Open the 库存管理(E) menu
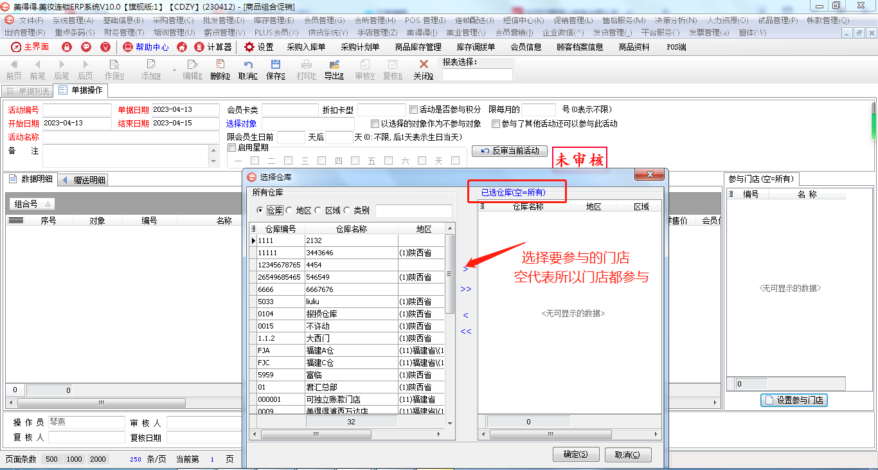Image resolution: width=878 pixels, height=470 pixels. click(x=275, y=21)
